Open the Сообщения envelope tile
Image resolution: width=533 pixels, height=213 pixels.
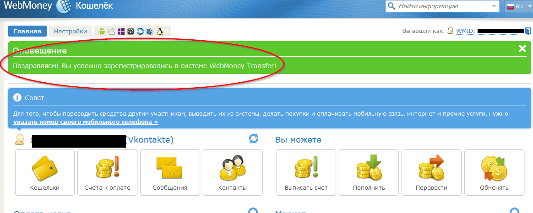click(170, 172)
